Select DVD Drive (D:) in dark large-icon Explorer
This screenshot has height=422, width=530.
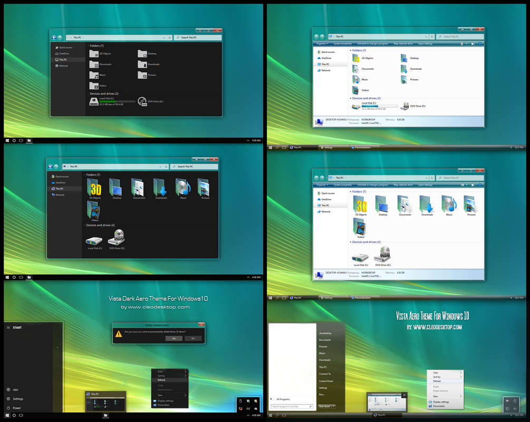(117, 240)
